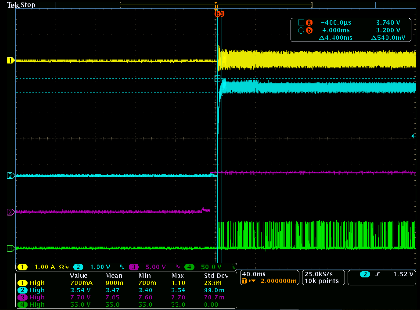Click the 50.0 V channel 4 scale value

211,267
